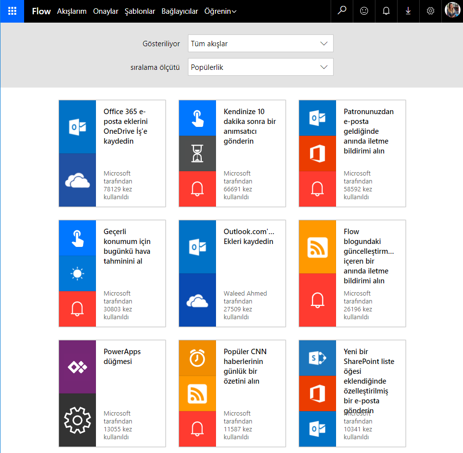Image resolution: width=463 pixels, height=453 pixels.
Task: Open Bağlayıcılar in navigation
Action: [180, 11]
